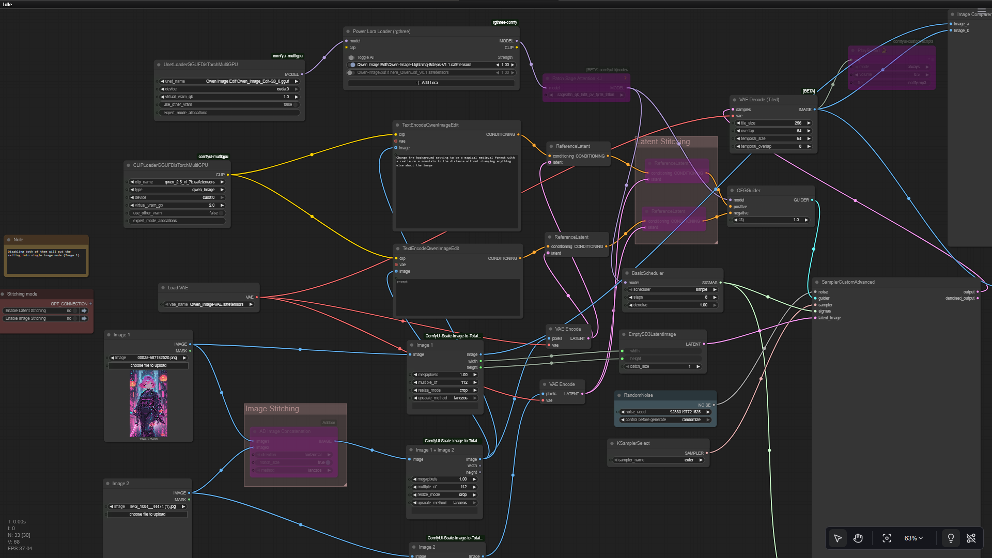992x558 pixels.
Task: Collapse the CFGGuider node via title dot
Action: point(732,191)
